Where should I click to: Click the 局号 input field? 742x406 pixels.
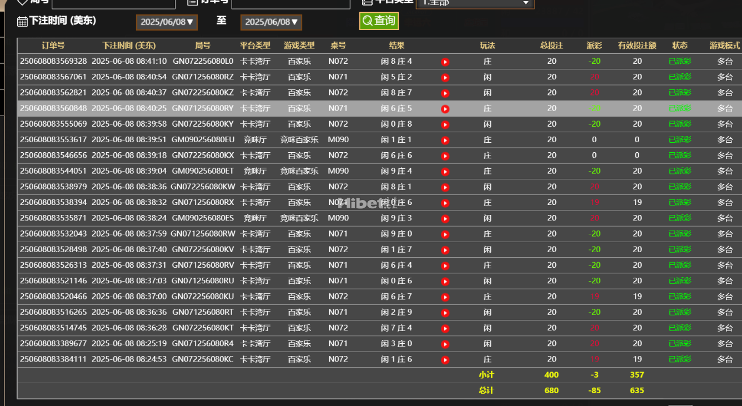113,3
